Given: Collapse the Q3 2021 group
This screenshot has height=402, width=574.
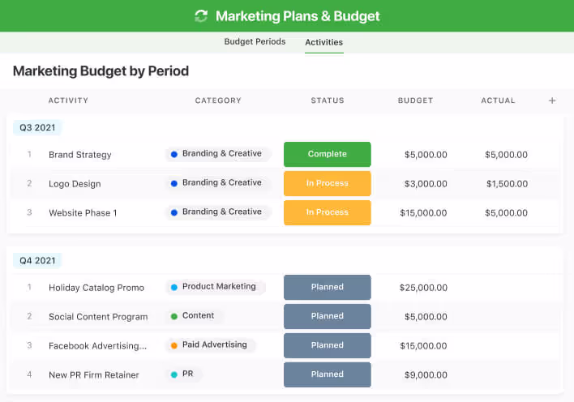Looking at the screenshot, I should pos(37,127).
